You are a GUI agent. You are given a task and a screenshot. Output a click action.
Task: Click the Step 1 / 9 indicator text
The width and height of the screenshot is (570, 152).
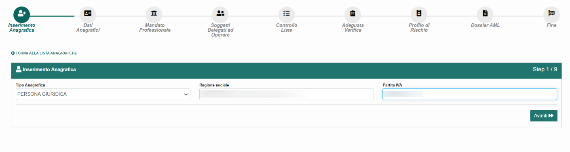(545, 69)
